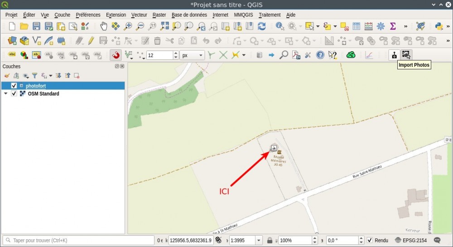Open the messages log speech bubble icon
Viewport: 453px width, 247px height.
(437, 240)
